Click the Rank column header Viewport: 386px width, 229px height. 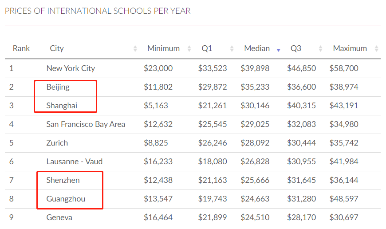[x=21, y=48]
